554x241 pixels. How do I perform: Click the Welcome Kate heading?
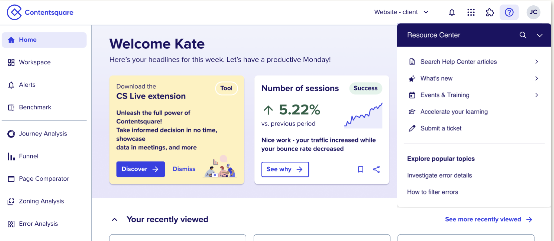pos(157,44)
